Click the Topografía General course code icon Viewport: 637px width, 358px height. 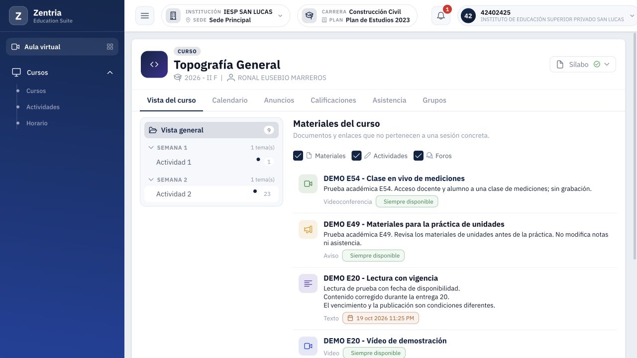154,65
